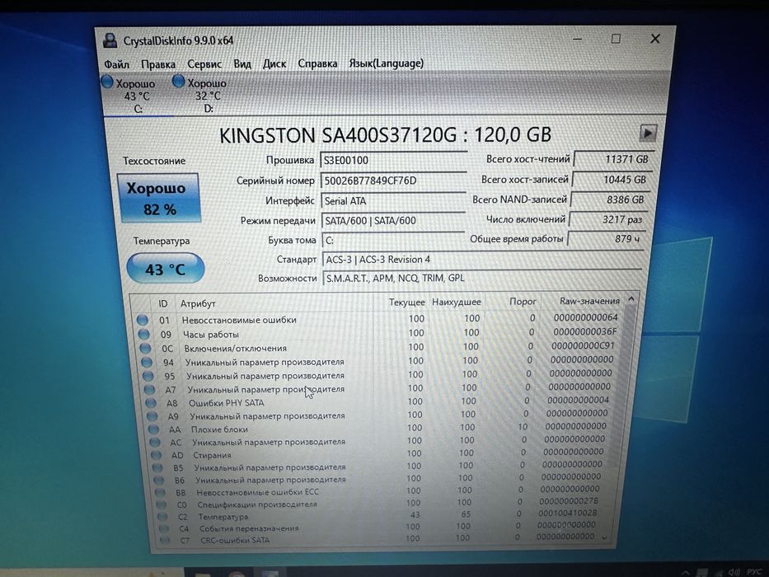Click the transfer mode field SATA/600 | SATA/600

tap(393, 221)
